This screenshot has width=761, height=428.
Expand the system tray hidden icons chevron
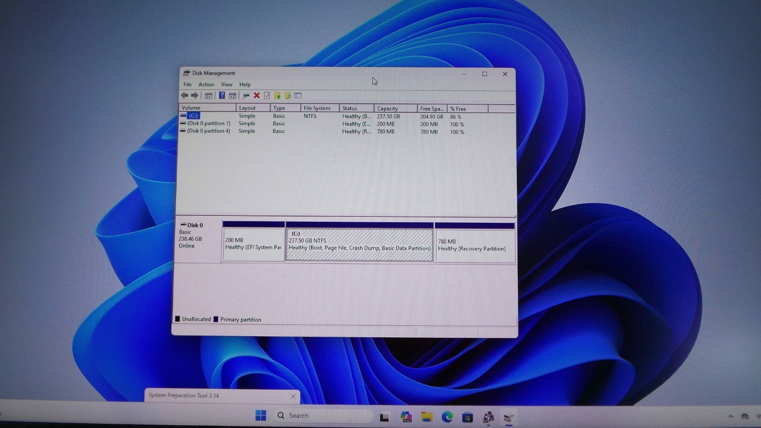[x=731, y=417]
